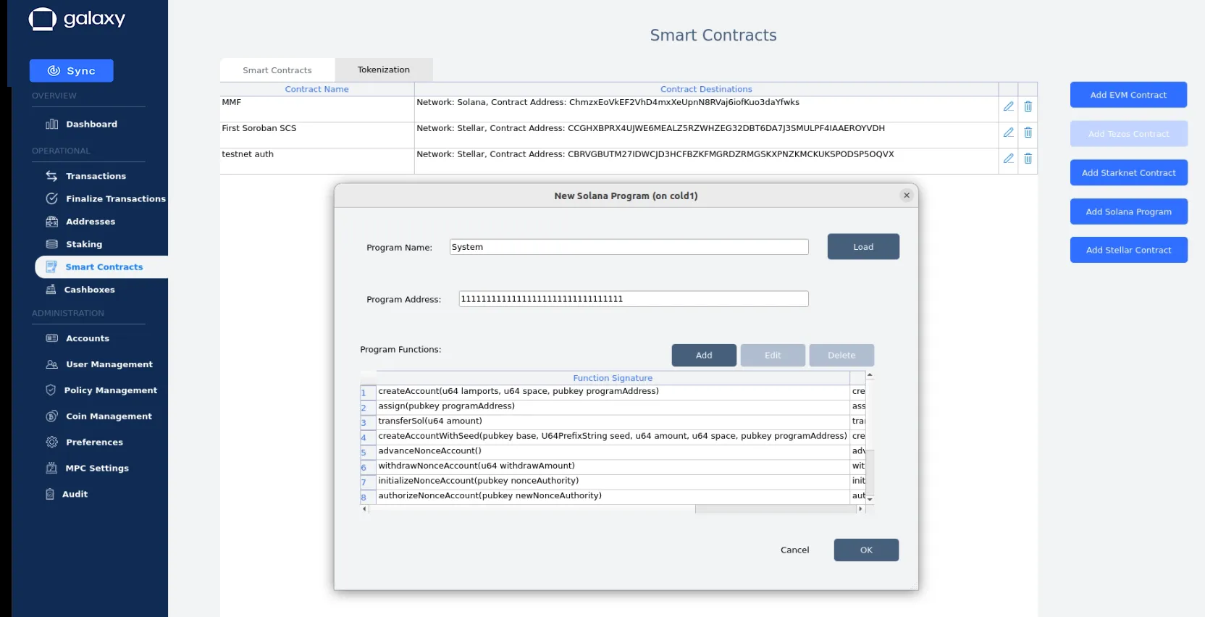Screen dimensions: 1205x617
Task: Click the Dashboard icon in sidebar
Action: (x=51, y=124)
